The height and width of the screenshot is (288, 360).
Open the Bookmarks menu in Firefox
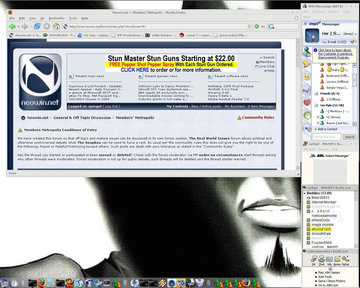[57, 18]
